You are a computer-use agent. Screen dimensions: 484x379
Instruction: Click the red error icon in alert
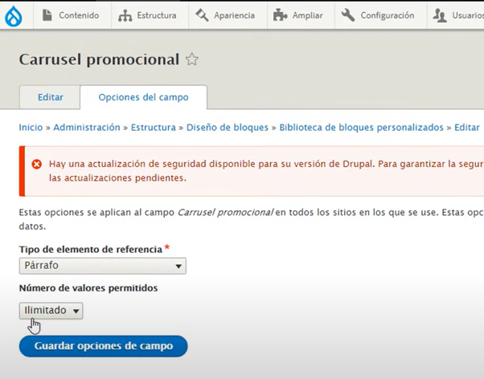[36, 164]
